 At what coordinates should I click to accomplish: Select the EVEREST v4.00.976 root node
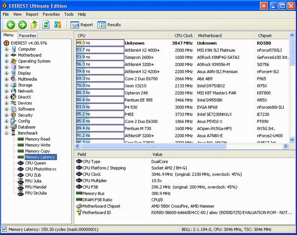point(29,43)
